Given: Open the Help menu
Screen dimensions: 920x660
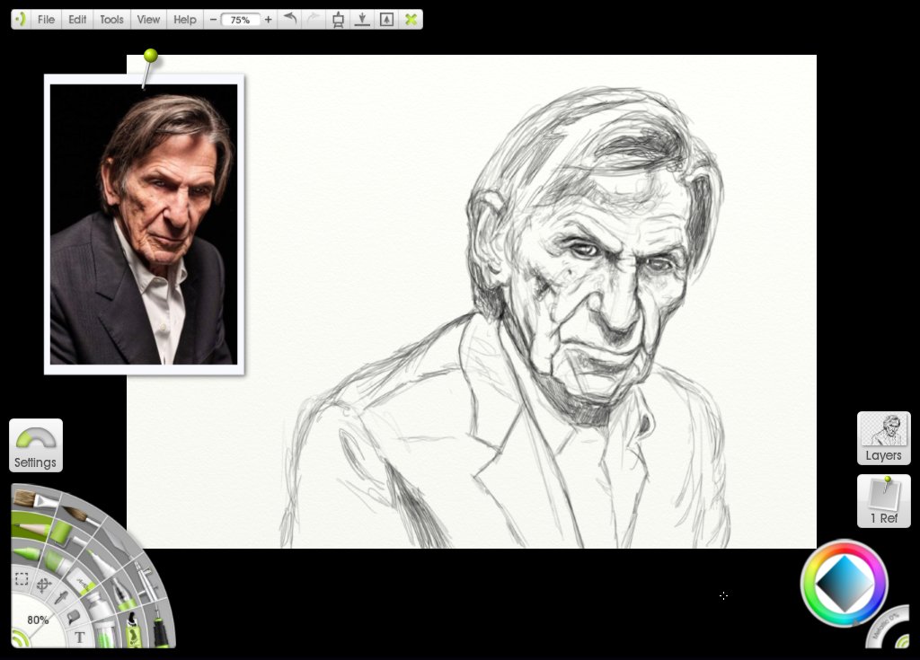Looking at the screenshot, I should [x=185, y=20].
